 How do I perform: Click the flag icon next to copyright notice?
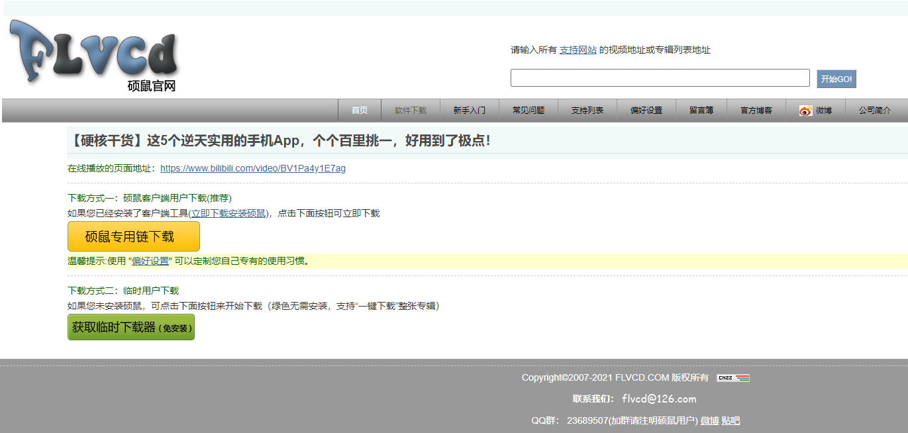(x=743, y=377)
